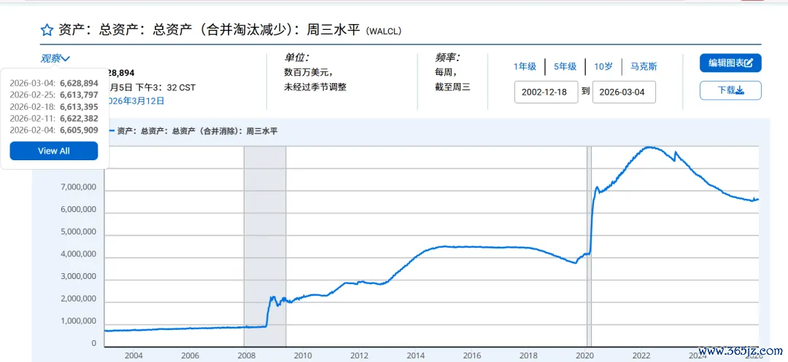
Task: Select the 马克斯 max range
Action: [644, 67]
